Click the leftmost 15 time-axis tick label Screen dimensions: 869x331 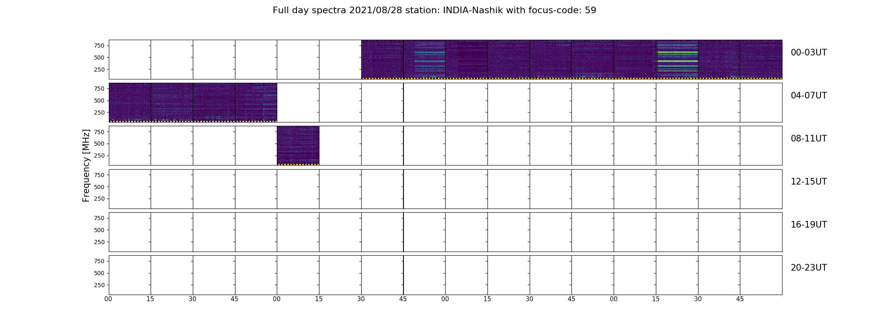[150, 299]
